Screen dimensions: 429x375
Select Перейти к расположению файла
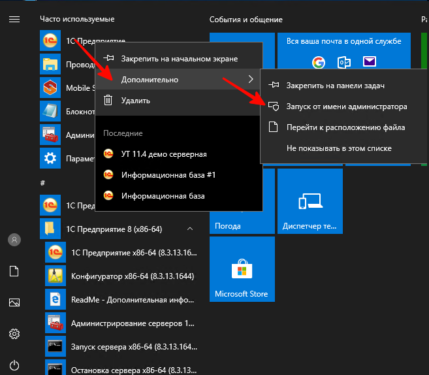(x=344, y=127)
